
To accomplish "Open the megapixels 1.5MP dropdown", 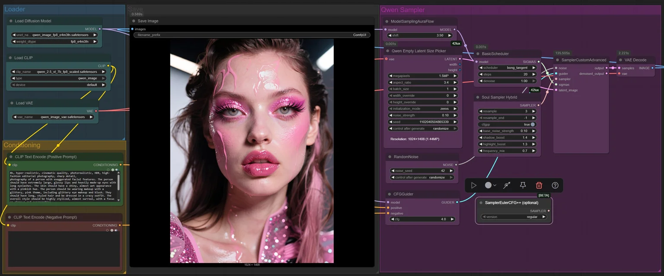I will pos(423,75).
